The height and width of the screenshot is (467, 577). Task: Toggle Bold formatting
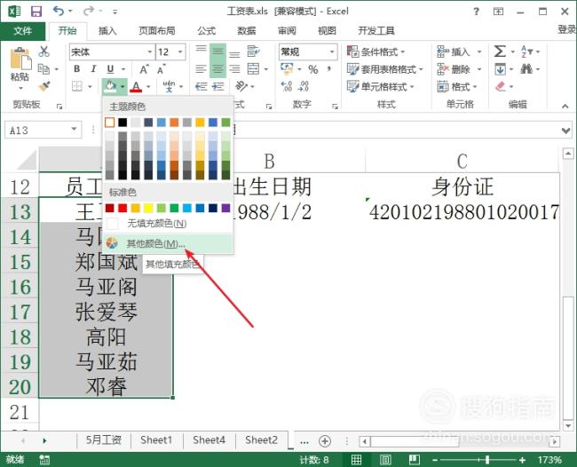pyautogui.click(x=77, y=69)
